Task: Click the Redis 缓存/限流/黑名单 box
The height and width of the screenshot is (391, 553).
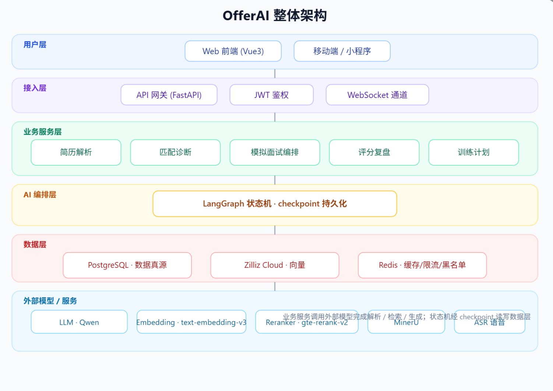Action: 423,265
